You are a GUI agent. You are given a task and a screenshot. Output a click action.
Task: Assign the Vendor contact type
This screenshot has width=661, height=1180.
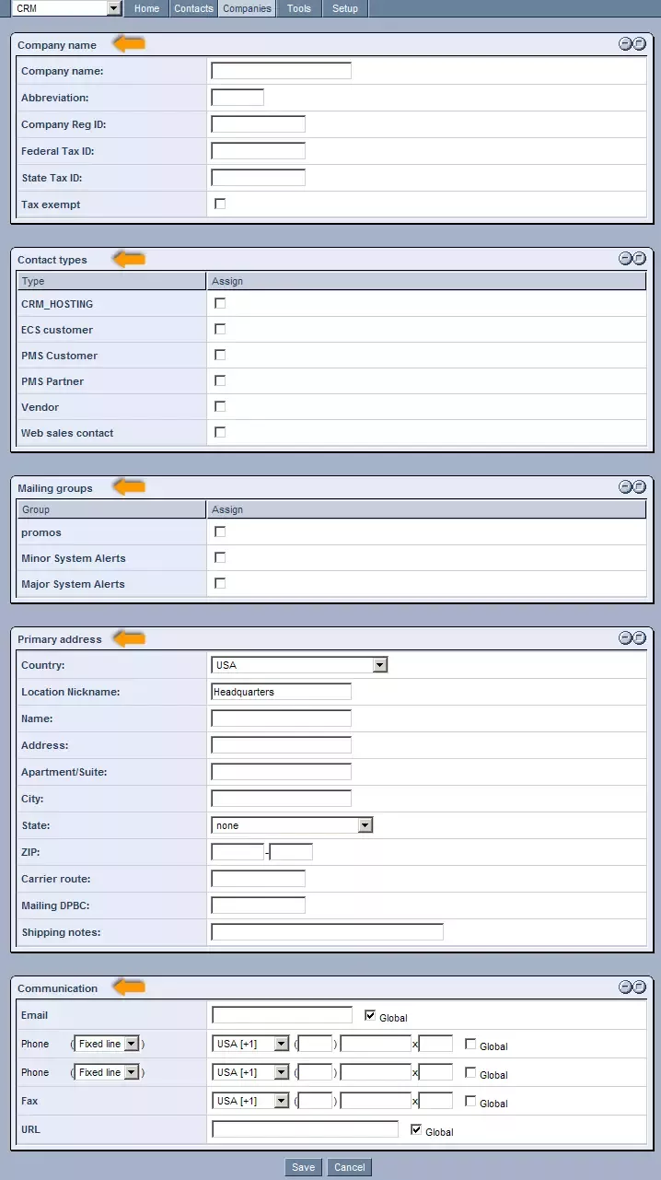tap(220, 406)
